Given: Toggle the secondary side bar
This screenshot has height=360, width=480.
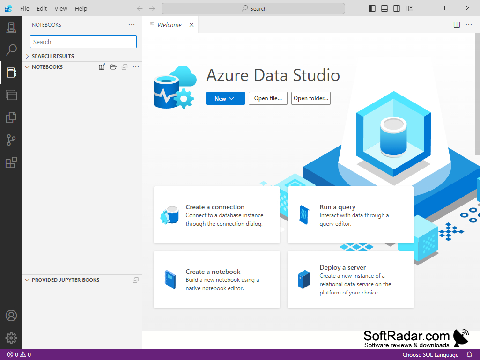Looking at the screenshot, I should click(x=397, y=8).
